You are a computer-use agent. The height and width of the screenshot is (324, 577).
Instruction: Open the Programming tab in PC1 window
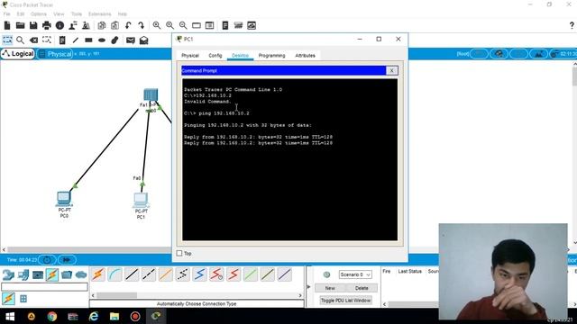point(271,56)
